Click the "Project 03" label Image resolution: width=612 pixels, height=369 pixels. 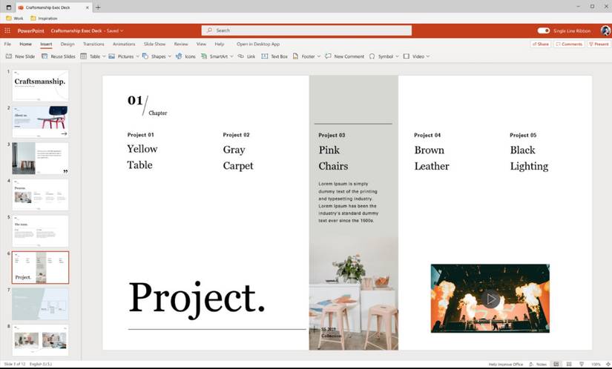click(x=332, y=135)
